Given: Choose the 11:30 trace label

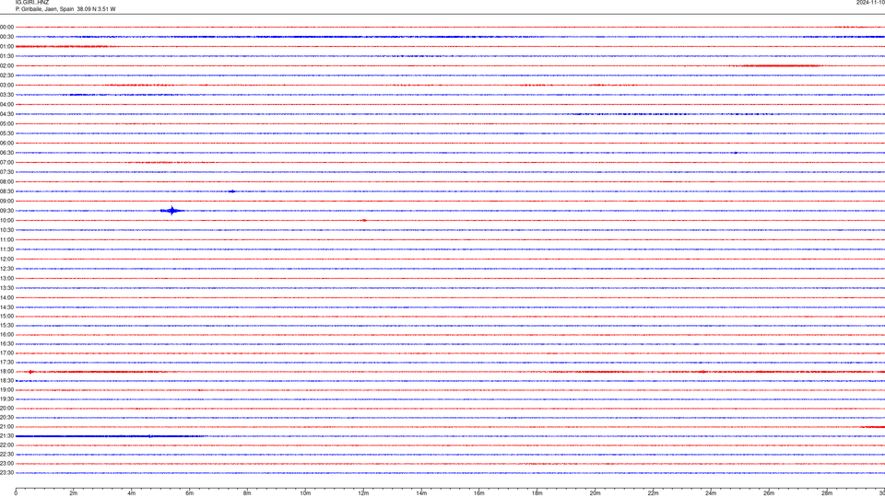Looking at the screenshot, I should point(6,249).
